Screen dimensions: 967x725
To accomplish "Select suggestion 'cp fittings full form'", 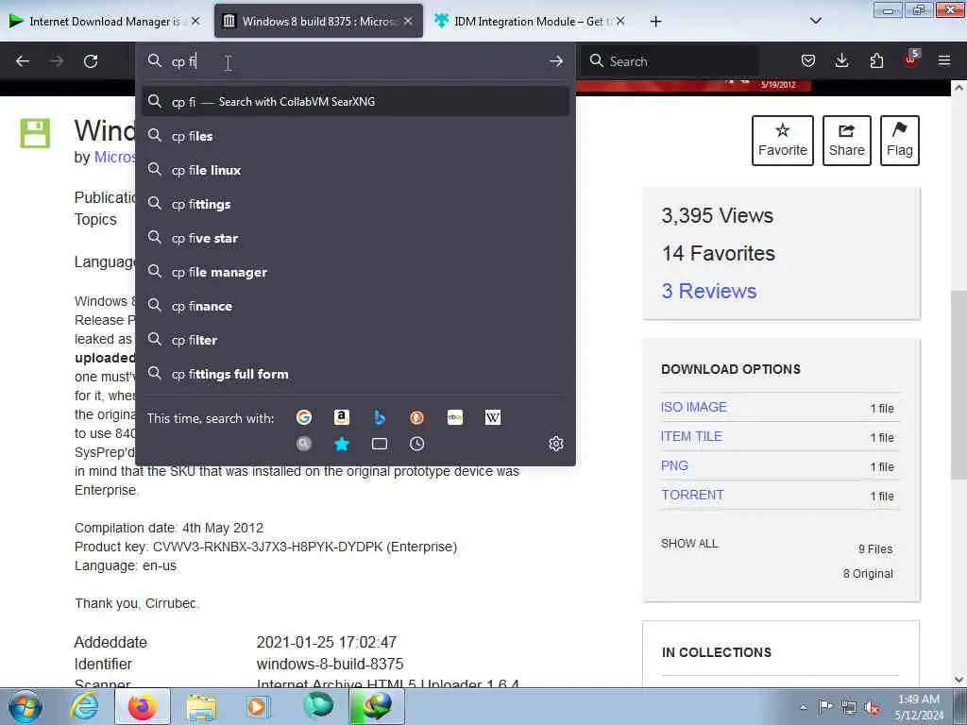I will click(355, 374).
